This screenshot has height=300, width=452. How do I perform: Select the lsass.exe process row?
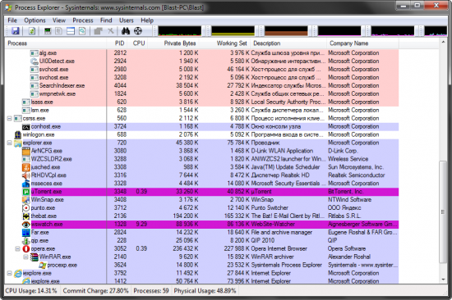coord(202,102)
